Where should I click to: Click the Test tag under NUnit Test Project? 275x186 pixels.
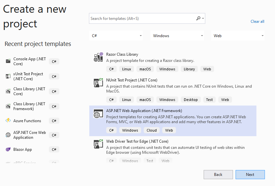coord(210,100)
